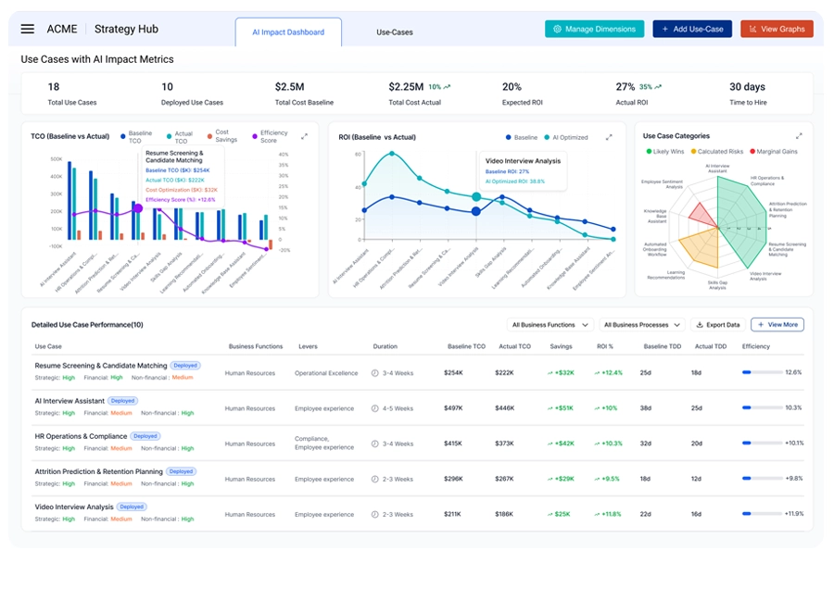
Task: Click the gear icon on Manage Dimensions button
Action: [x=556, y=29]
